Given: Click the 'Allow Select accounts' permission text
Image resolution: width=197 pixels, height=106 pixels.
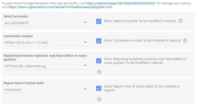Looking at the screenshot, I should coord(140,21).
